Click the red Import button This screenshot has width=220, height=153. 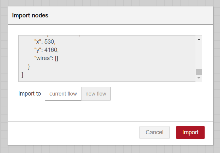coord(190,132)
